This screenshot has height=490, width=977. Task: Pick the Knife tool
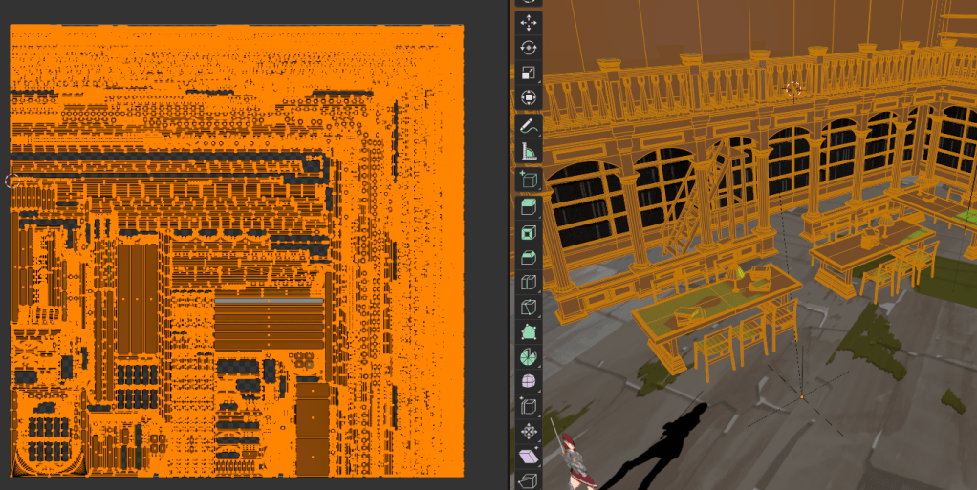[x=528, y=308]
